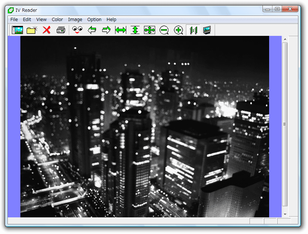Viewport: 308px width, 234px height.
Task: Minimize the IV Reader window
Action: pos(268,9)
